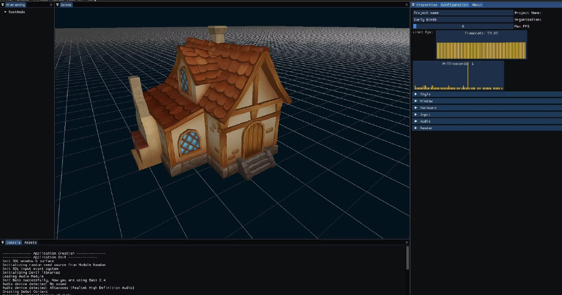The width and height of the screenshot is (562, 295).
Task: Expand the Window settings section
Action: (487, 101)
